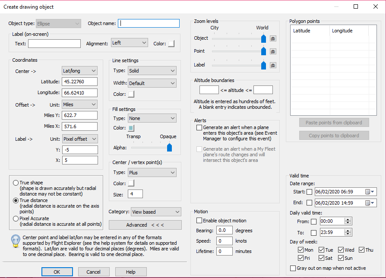Select the True shape radio button
Image resolution: width=386 pixels, height=278 pixels.
coord(16,183)
